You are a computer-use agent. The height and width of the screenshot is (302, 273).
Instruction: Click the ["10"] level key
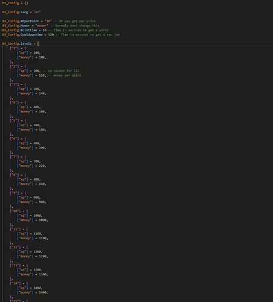[x=15, y=211]
